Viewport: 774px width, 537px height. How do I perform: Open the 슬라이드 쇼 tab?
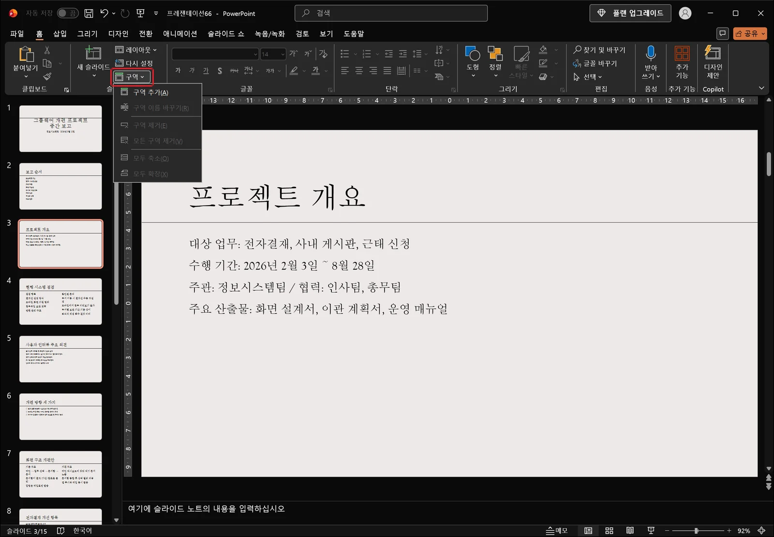point(226,33)
